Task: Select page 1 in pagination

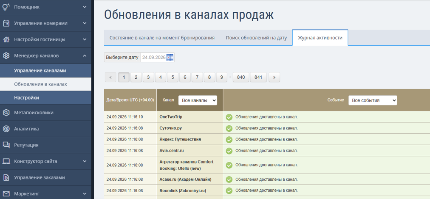Action: click(124, 77)
